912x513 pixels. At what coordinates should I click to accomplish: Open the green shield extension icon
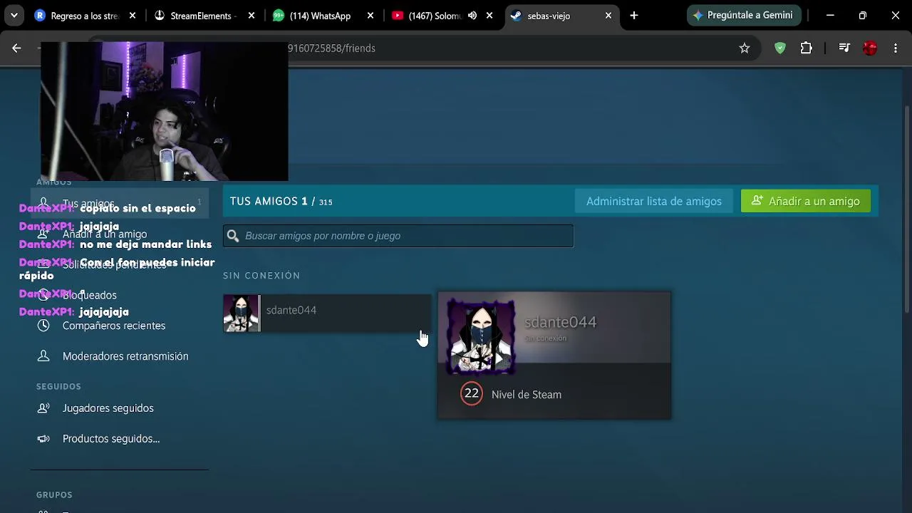(x=780, y=48)
